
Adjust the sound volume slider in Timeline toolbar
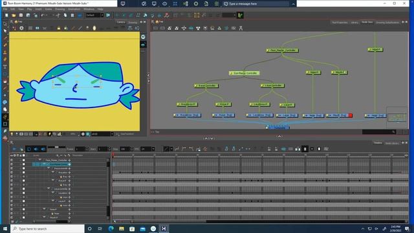tap(56, 147)
